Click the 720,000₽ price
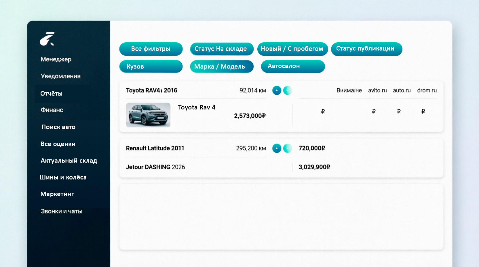This screenshot has height=267, width=479. (x=312, y=148)
